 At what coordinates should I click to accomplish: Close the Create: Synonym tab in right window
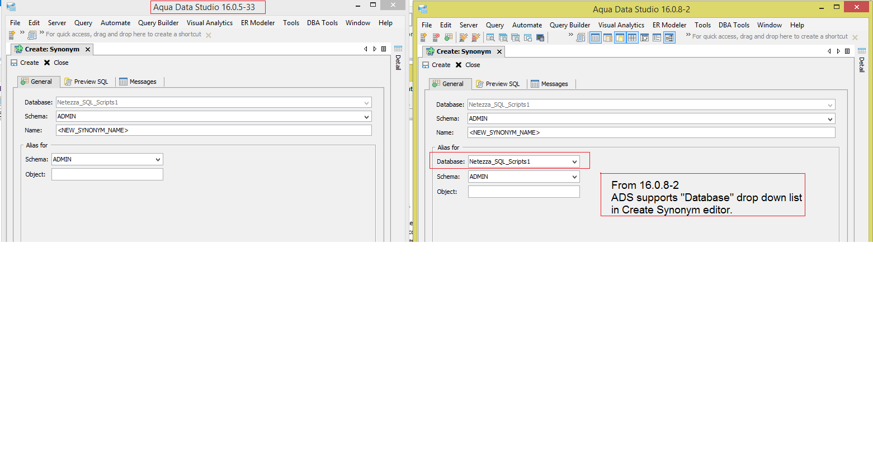click(x=499, y=51)
